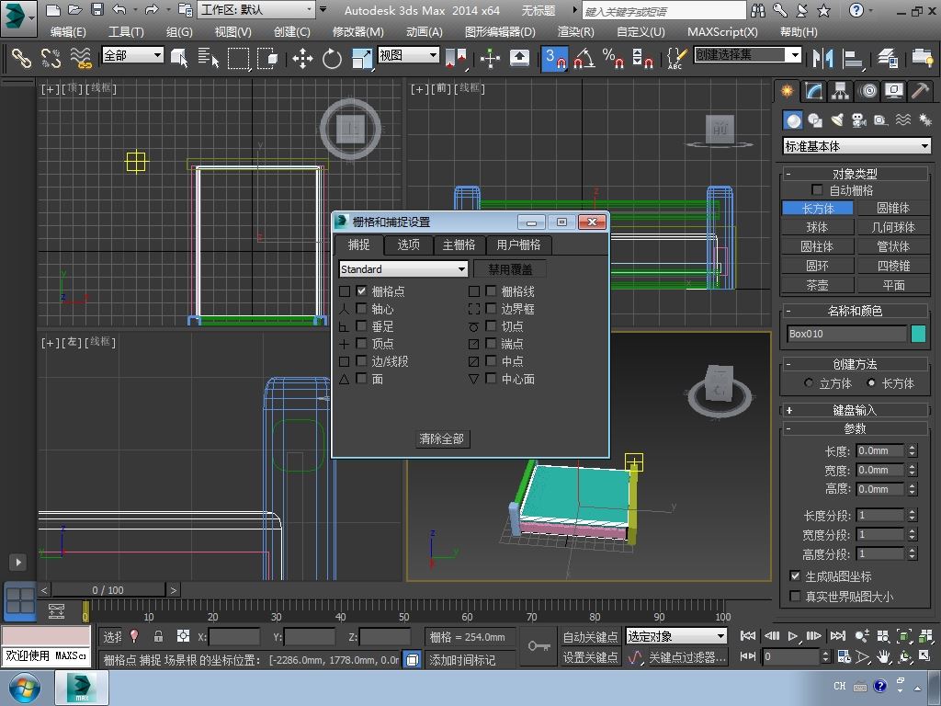Open the 工作区 workspace dropdown
The height and width of the screenshot is (706, 941).
pyautogui.click(x=256, y=9)
